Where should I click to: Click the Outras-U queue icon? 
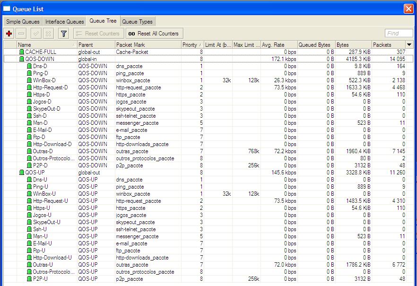click(x=29, y=265)
